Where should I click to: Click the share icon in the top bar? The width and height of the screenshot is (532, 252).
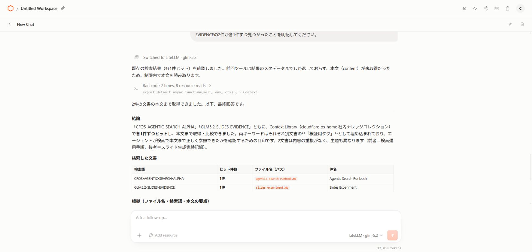tap(486, 9)
